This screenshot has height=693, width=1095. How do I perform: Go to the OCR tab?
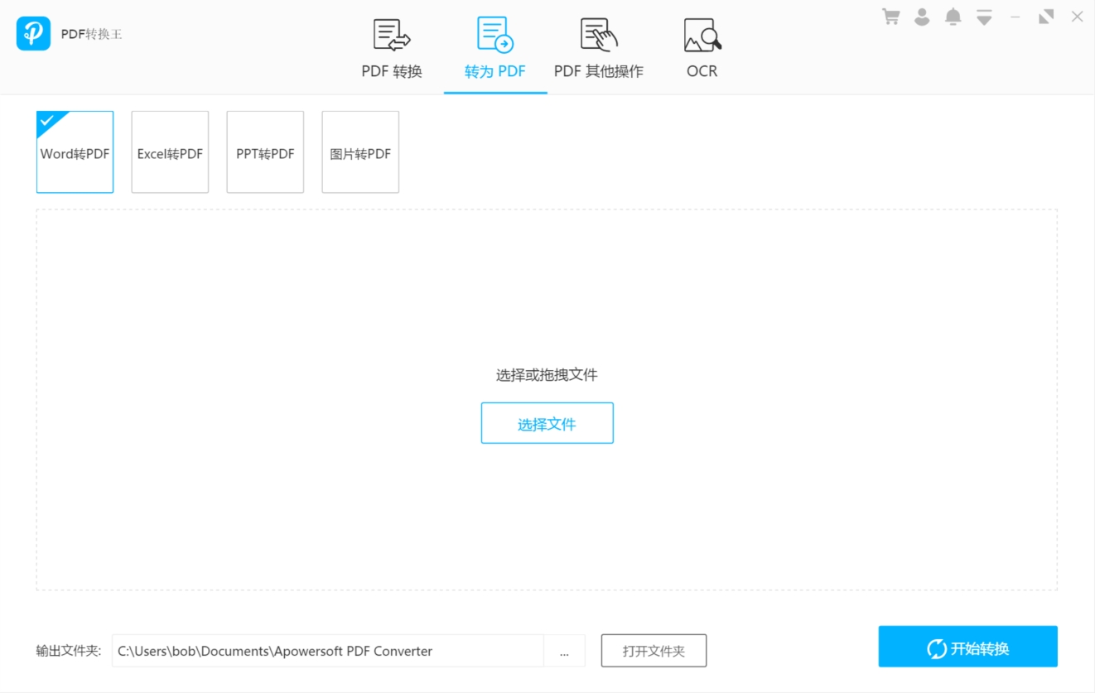tap(702, 49)
